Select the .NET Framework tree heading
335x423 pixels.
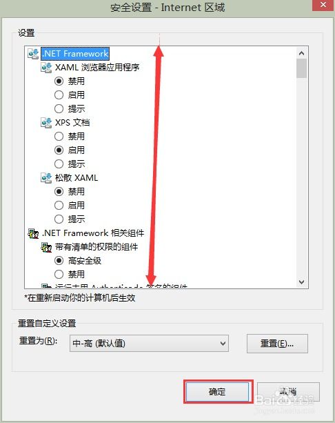[75, 53]
